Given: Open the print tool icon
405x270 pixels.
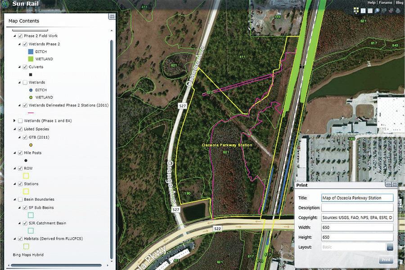Looking at the screenshot, I should [398, 10].
